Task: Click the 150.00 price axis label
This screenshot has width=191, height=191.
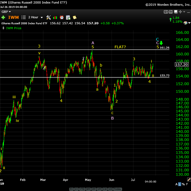Action: 182,91
